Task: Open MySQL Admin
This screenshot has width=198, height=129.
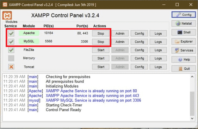Action: [x=120, y=42]
